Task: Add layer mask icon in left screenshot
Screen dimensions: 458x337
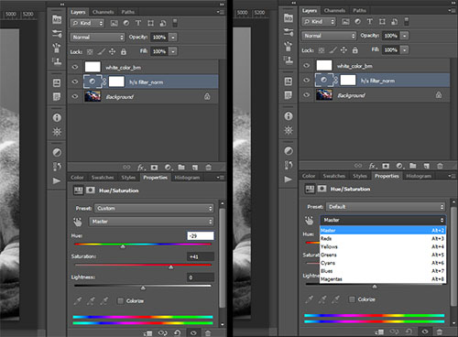Action: tap(154, 168)
